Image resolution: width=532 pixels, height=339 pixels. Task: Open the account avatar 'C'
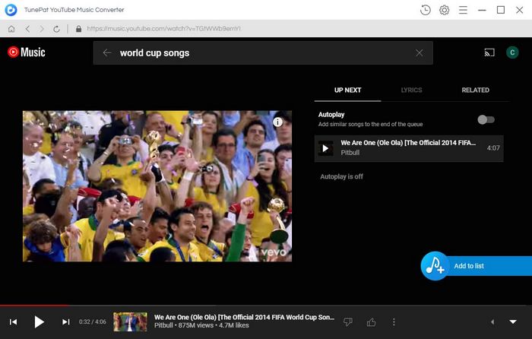click(512, 52)
